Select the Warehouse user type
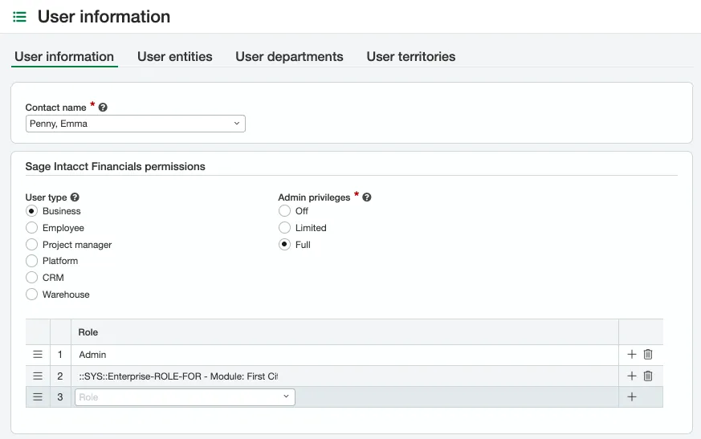 (31, 295)
